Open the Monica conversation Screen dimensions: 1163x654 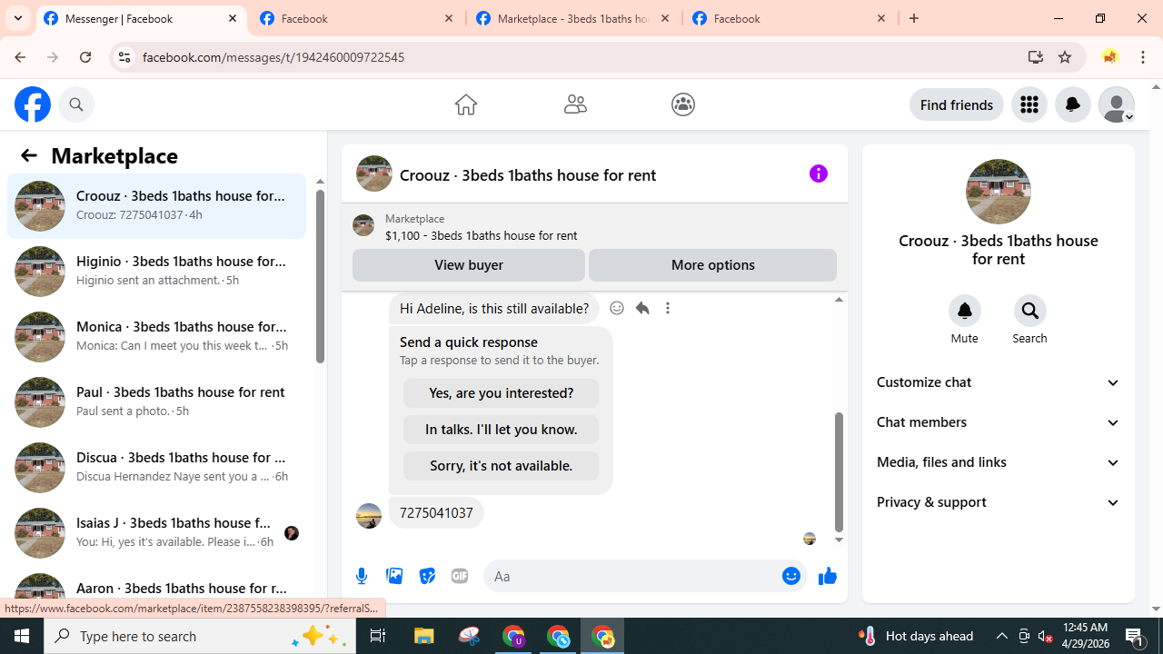(x=156, y=337)
